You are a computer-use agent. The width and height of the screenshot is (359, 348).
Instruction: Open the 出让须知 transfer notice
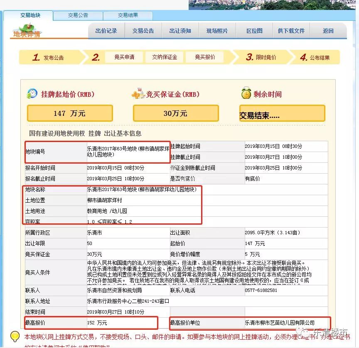(180, 30)
